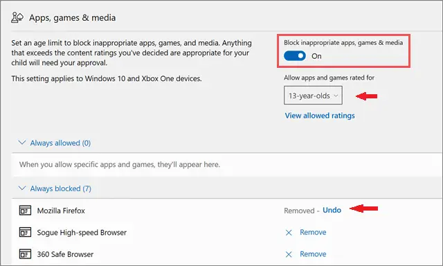Image resolution: width=443 pixels, height=266 pixels.
Task: Turn off Block inappropriate apps toggle
Action: [295, 56]
